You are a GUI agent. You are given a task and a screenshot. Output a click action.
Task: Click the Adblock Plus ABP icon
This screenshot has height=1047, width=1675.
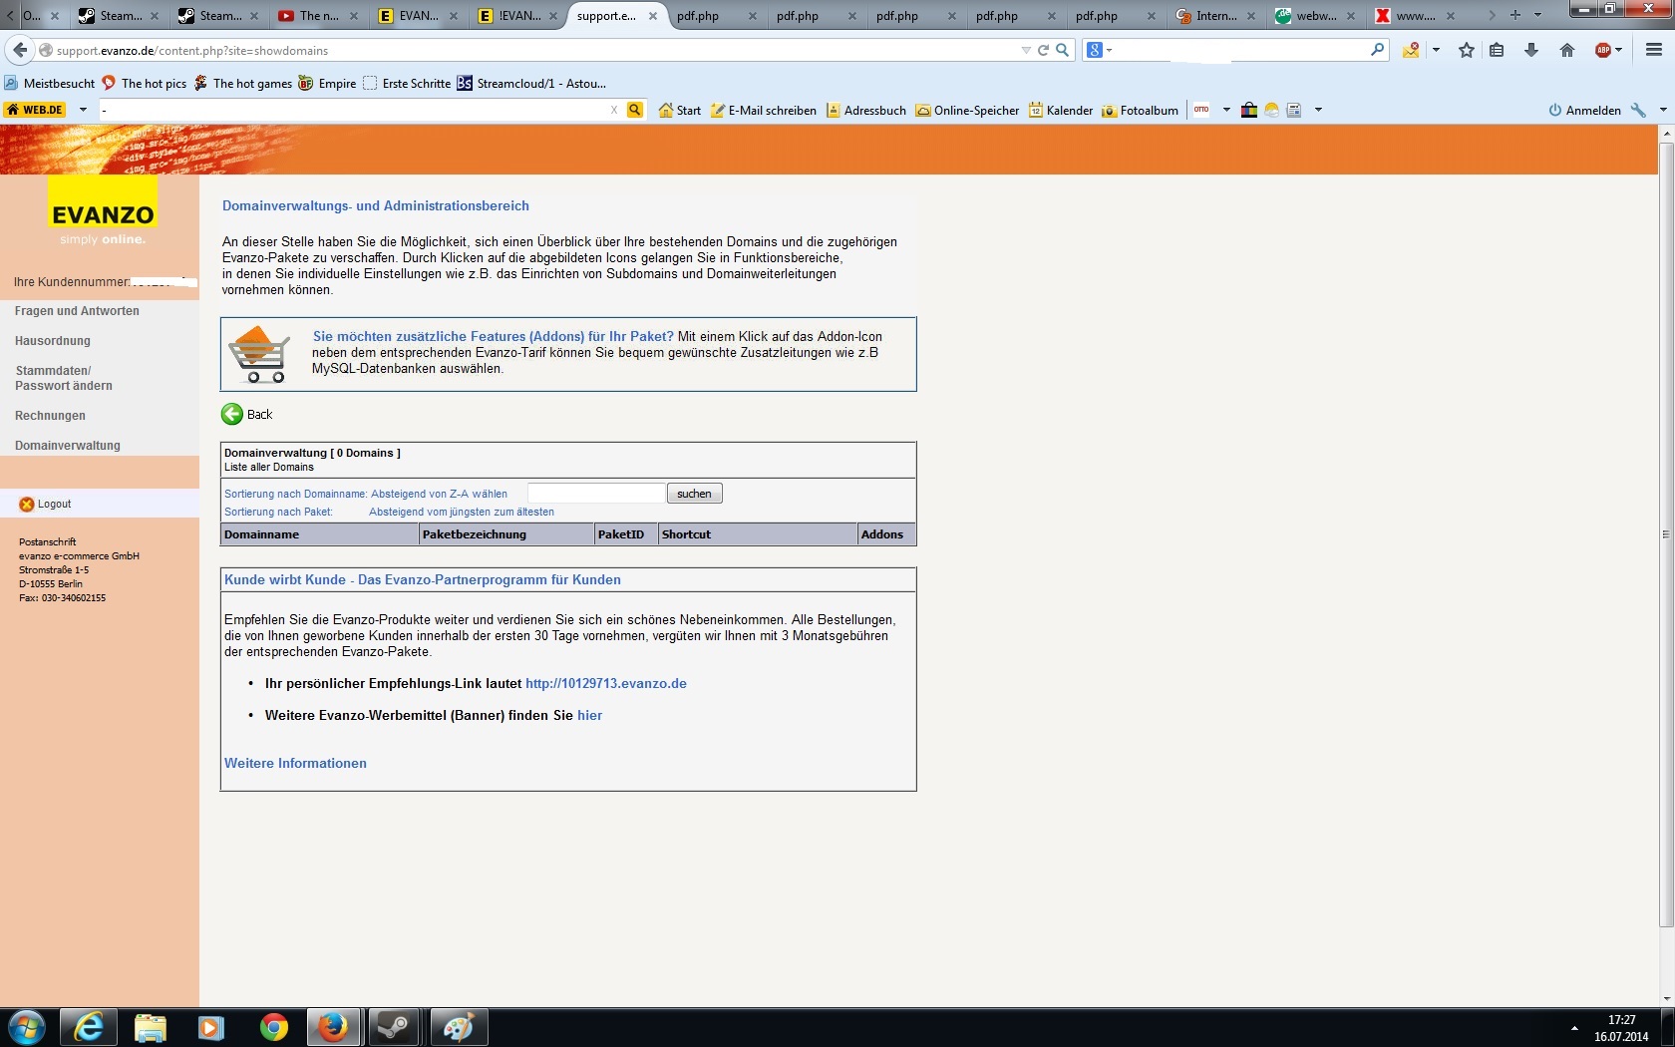tap(1603, 50)
